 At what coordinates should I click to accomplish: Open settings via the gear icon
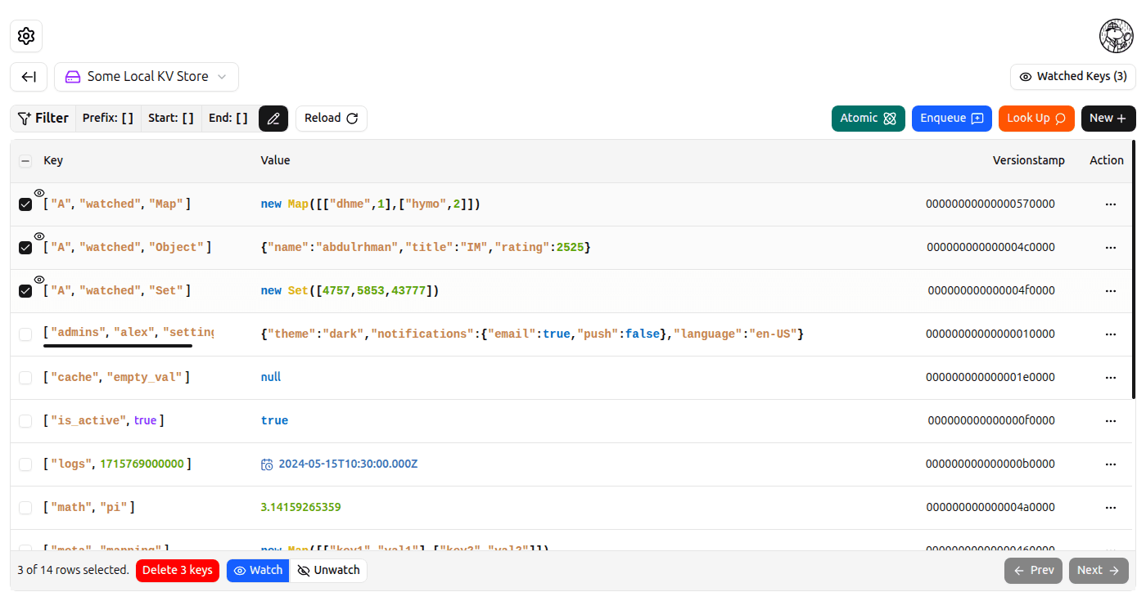26,36
